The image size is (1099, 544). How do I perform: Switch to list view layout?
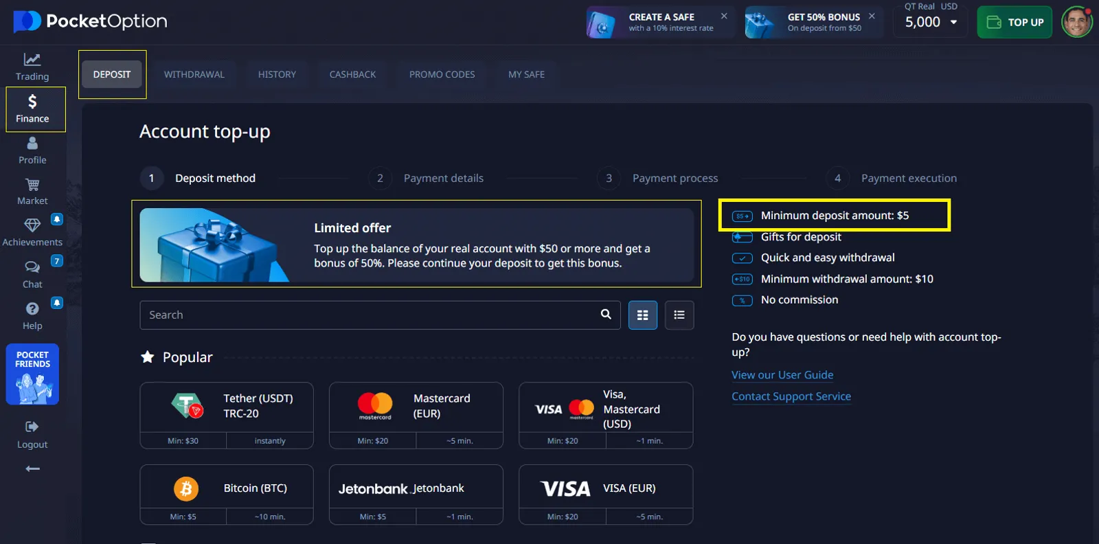(x=679, y=315)
